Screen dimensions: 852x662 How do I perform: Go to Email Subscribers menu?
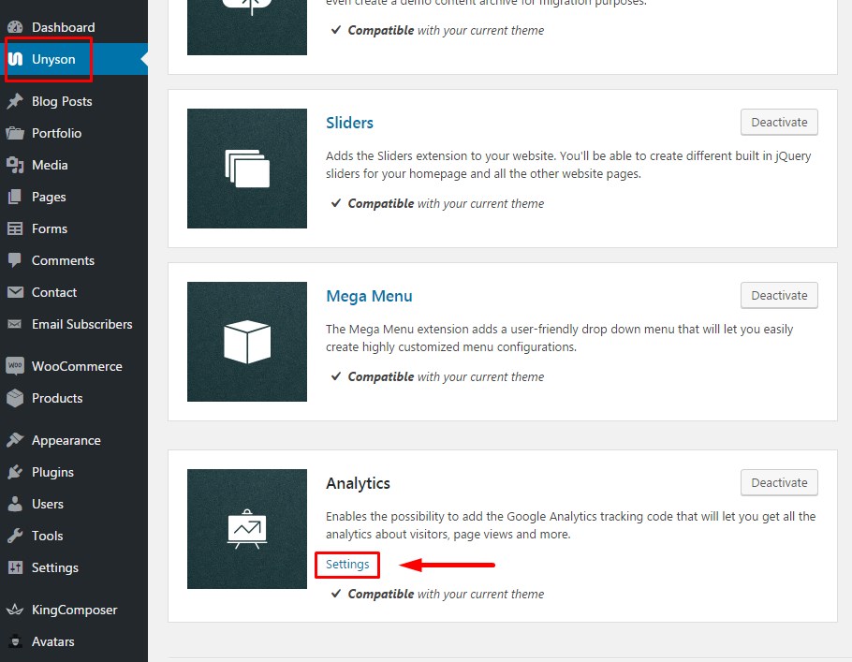(81, 324)
